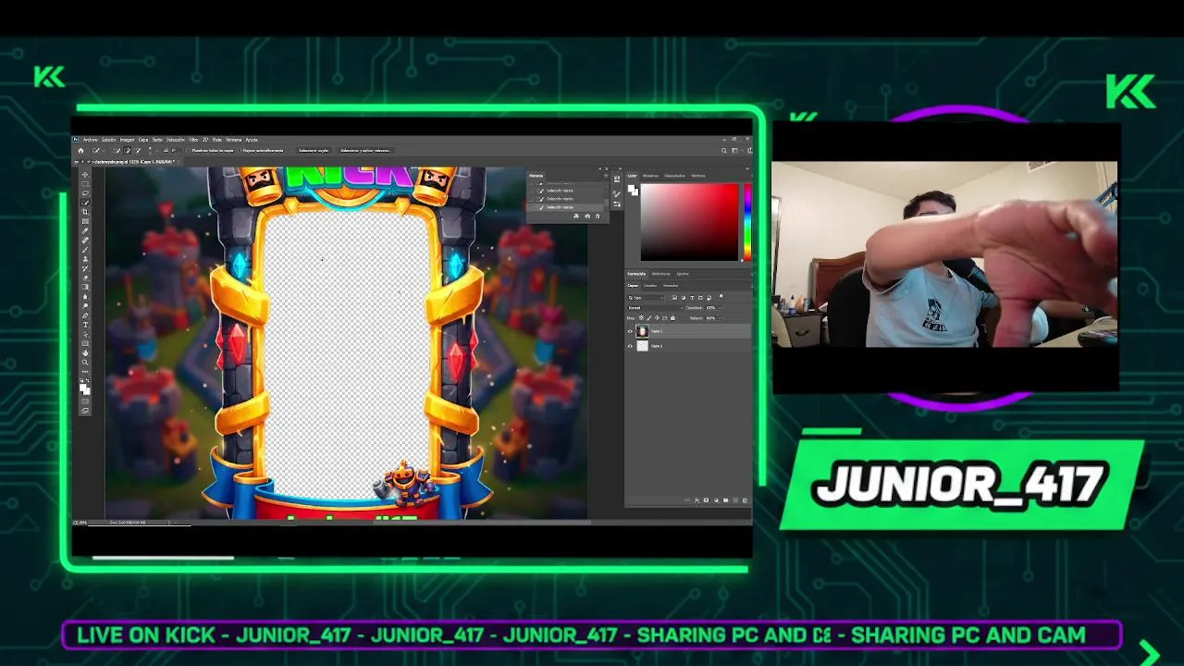Toggle Lock transparent pixels
The image size is (1184, 666).
click(x=641, y=317)
